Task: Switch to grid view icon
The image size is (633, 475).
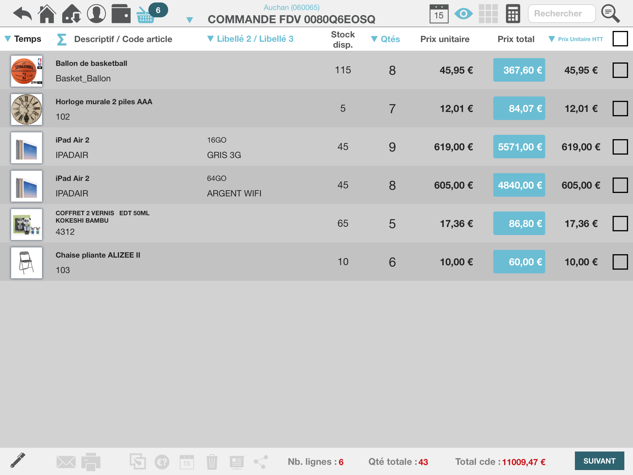Action: [488, 14]
